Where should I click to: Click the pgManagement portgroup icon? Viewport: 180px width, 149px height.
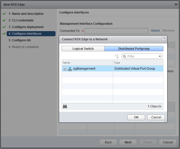(70, 69)
